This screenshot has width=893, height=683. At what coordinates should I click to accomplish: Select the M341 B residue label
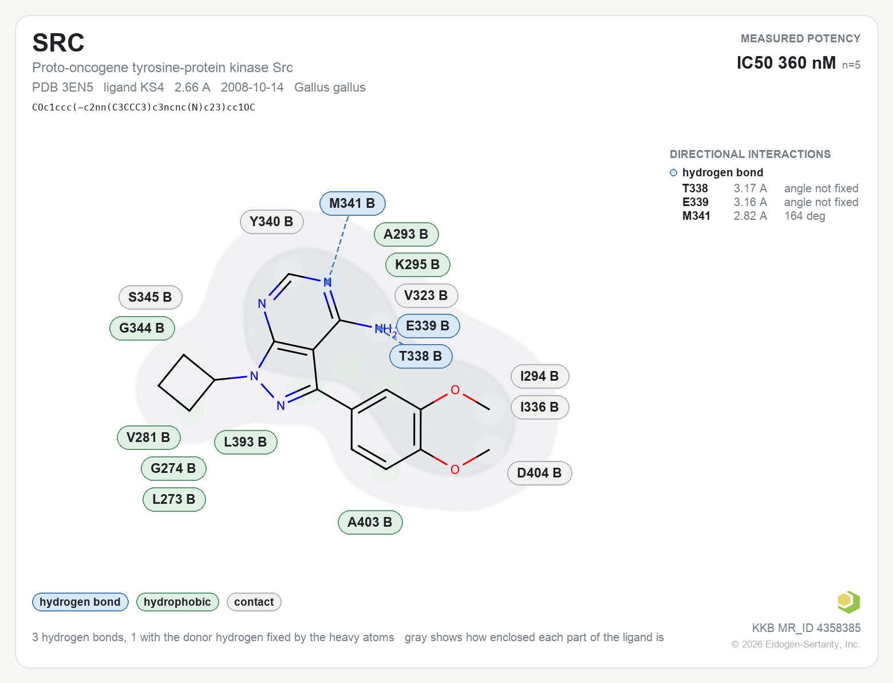pos(352,203)
